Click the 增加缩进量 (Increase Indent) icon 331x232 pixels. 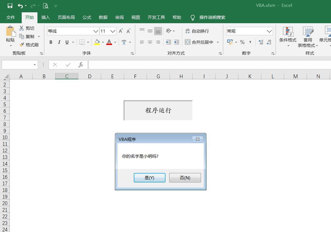(177, 42)
